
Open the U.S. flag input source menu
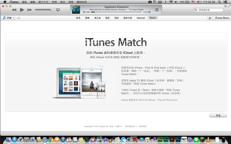(193, 2)
